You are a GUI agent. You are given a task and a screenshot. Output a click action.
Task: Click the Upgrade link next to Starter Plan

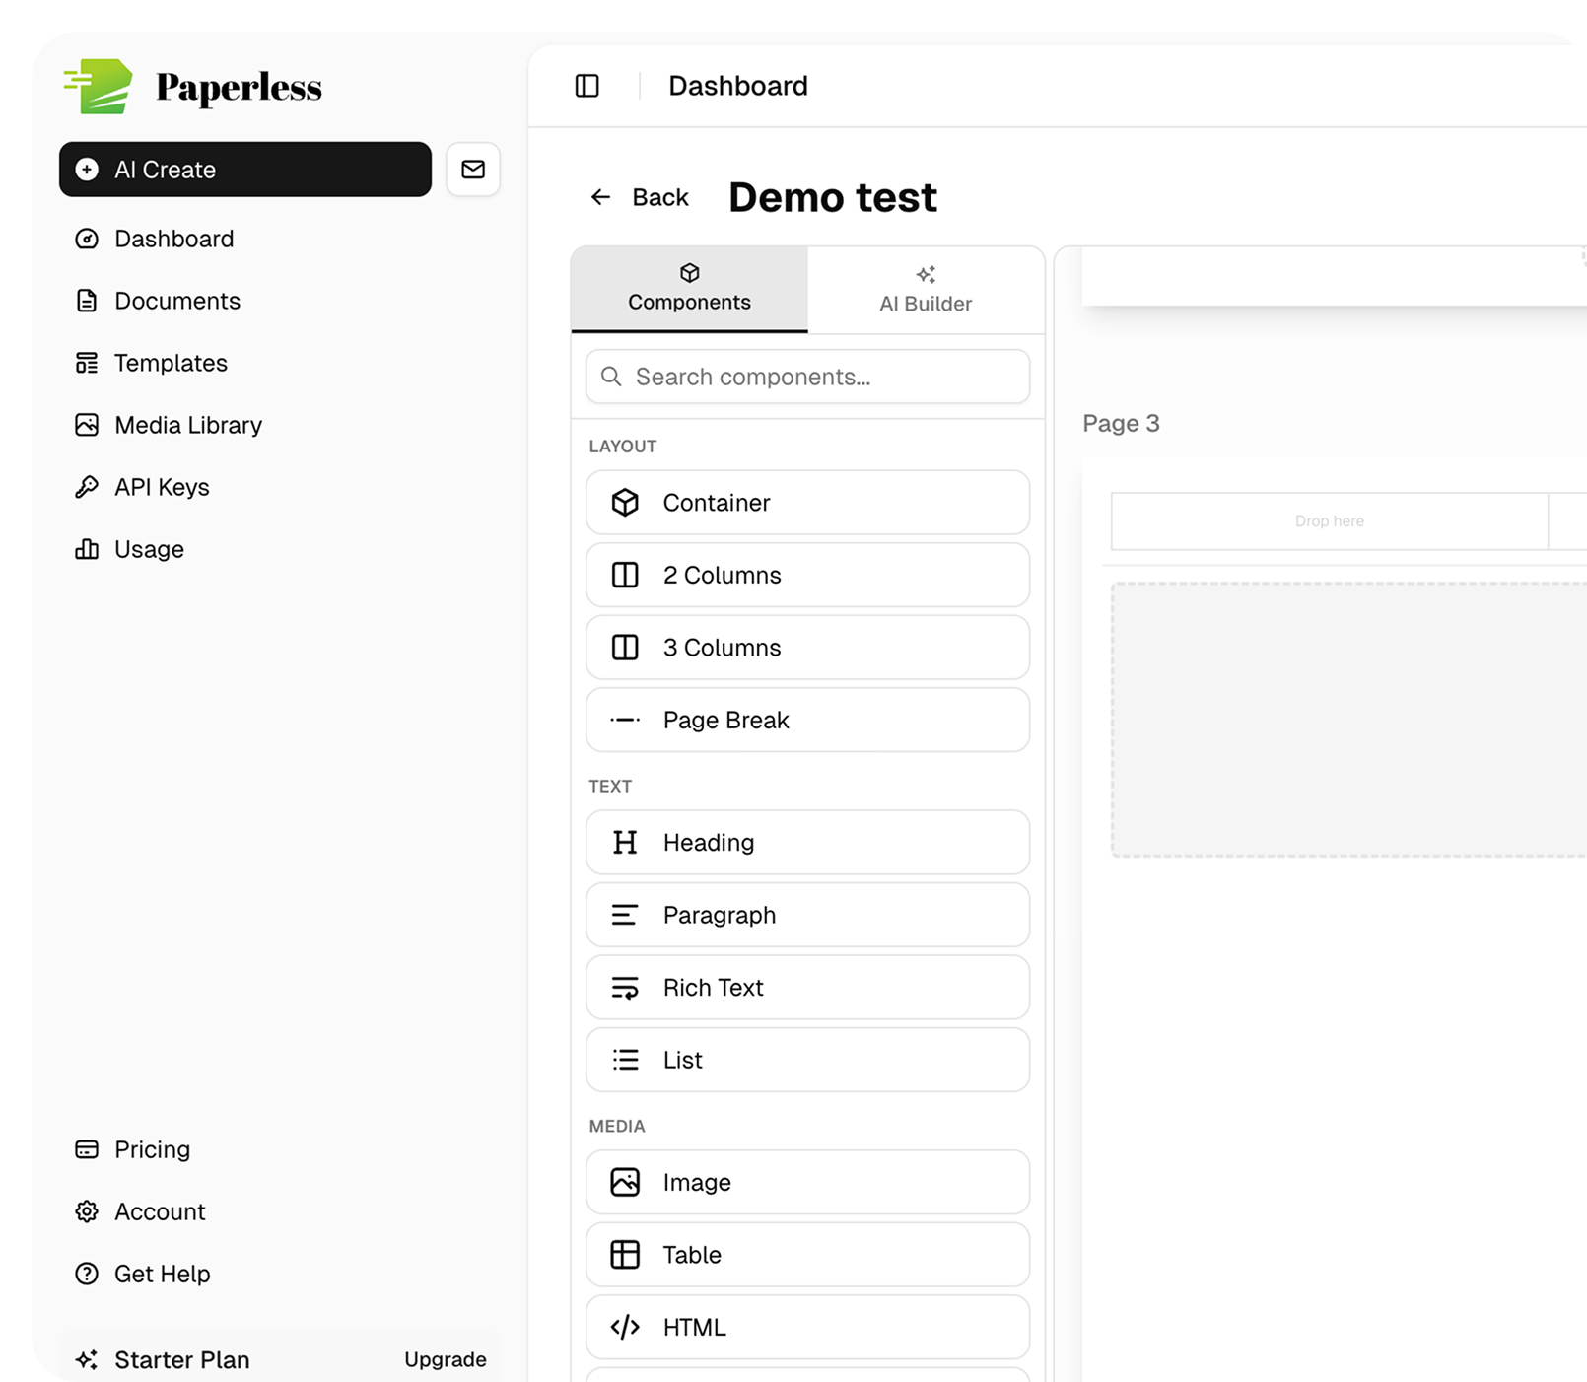446,1359
